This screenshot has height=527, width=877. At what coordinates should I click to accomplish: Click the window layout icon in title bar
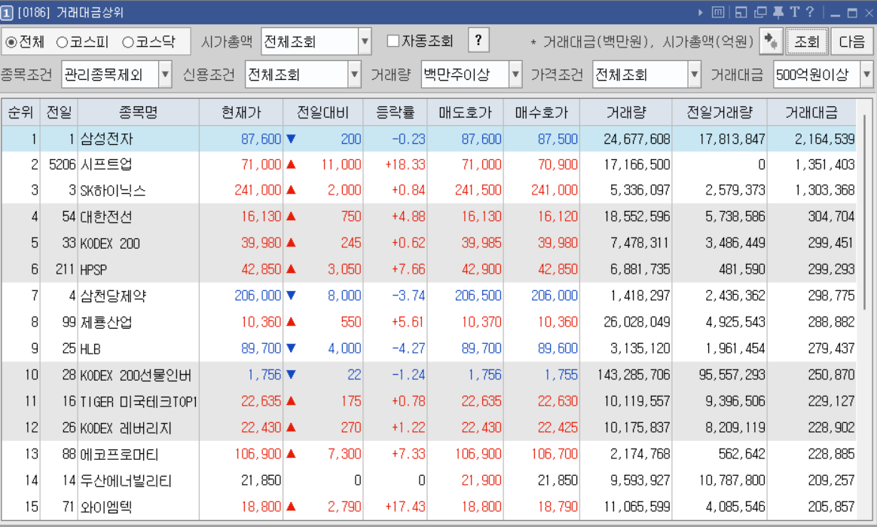click(x=741, y=12)
